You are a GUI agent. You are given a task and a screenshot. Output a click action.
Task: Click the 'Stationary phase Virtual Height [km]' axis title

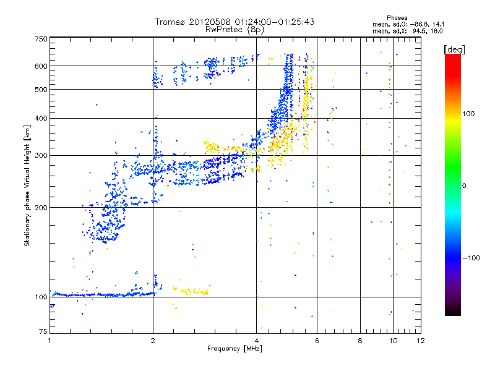pos(27,185)
